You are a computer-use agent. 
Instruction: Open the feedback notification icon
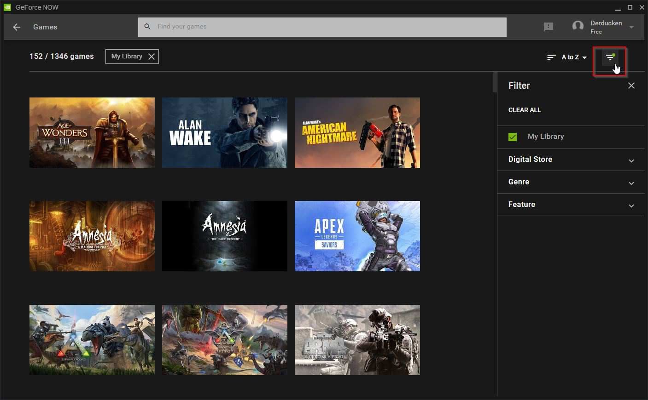[x=548, y=27]
